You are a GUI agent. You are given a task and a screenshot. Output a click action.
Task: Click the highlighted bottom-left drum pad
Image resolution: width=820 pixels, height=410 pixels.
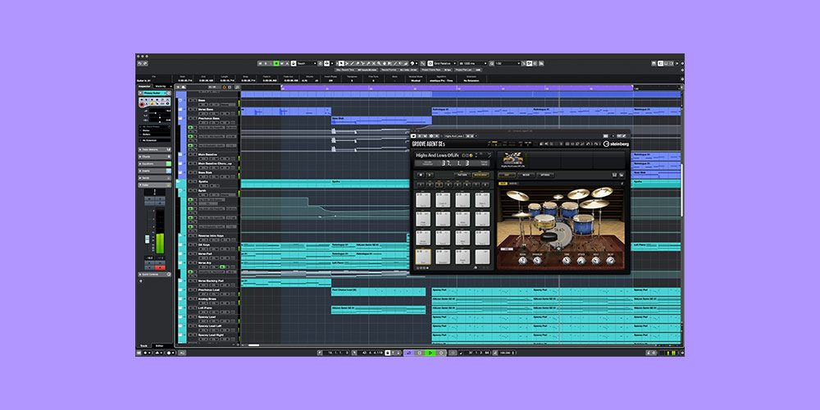[x=423, y=256]
